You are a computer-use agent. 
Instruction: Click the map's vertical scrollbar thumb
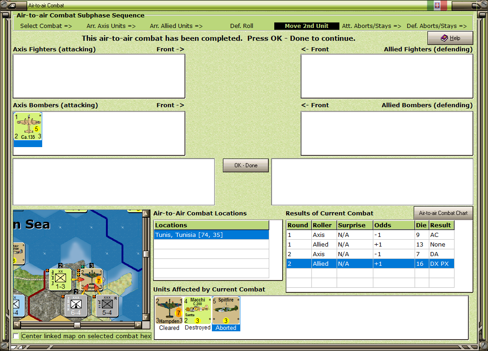click(145, 254)
